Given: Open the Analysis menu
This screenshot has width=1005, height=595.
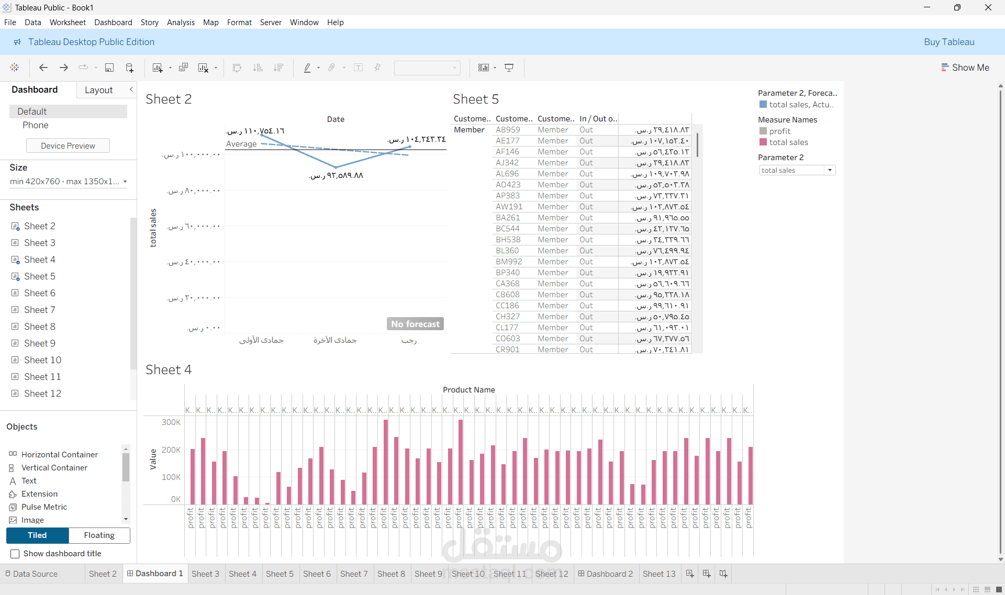Looking at the screenshot, I should [181, 23].
